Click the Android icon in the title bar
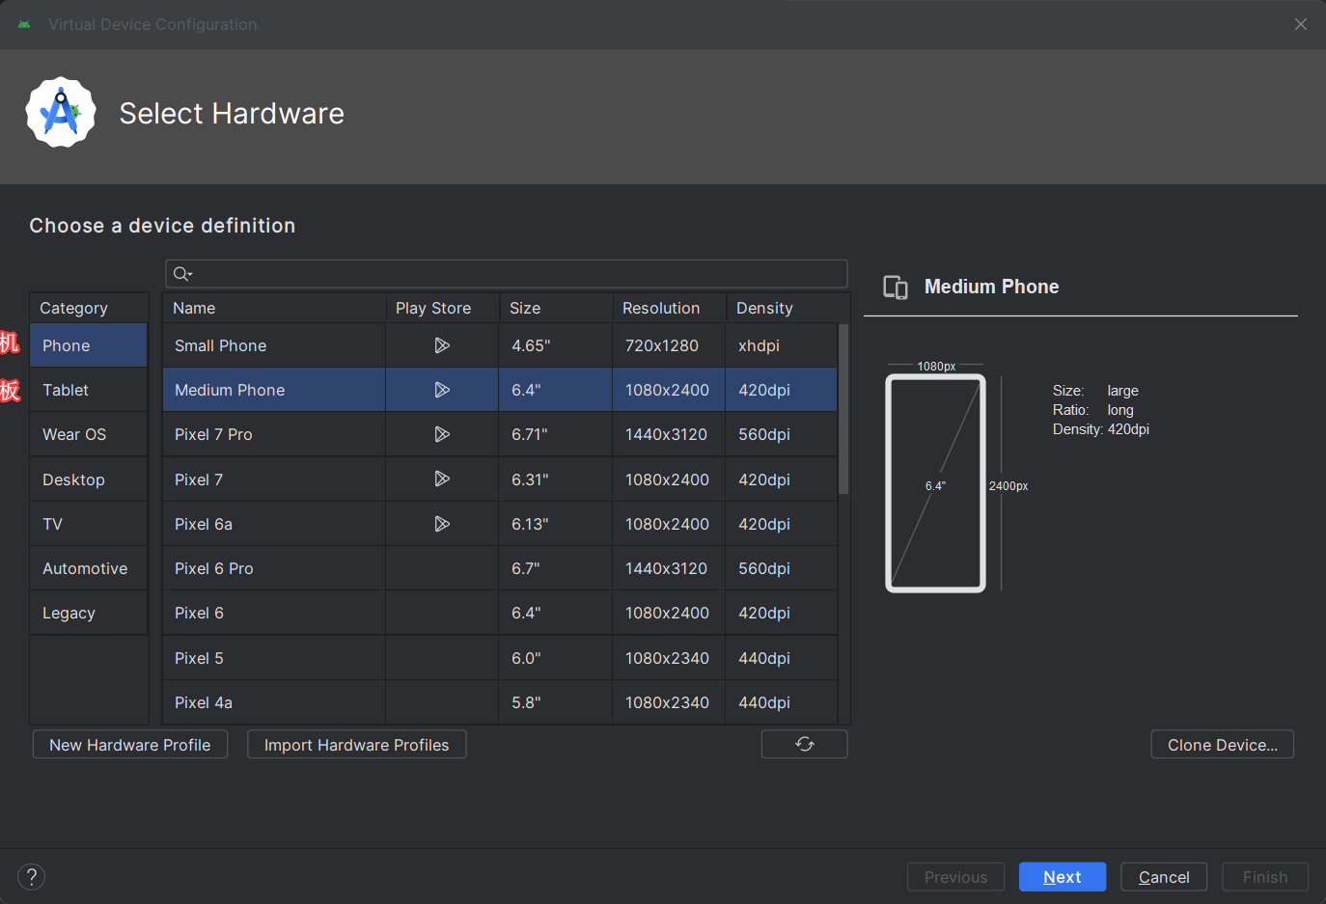This screenshot has width=1326, height=904. [24, 24]
